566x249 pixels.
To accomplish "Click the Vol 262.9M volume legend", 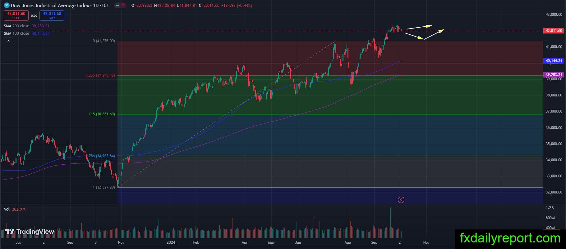I will pyautogui.click(x=15, y=209).
